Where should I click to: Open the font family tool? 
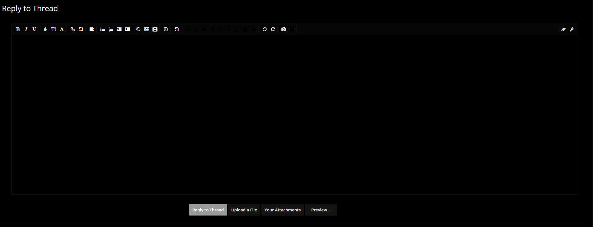point(62,29)
